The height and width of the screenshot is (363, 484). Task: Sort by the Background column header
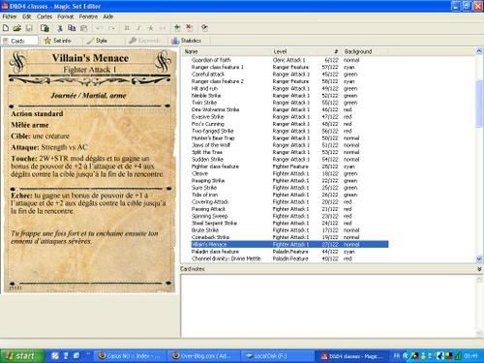[x=358, y=51]
